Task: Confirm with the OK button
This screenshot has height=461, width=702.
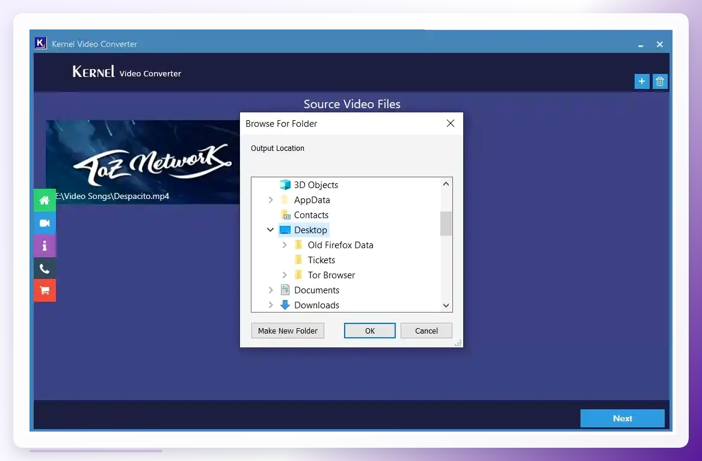Action: click(370, 331)
